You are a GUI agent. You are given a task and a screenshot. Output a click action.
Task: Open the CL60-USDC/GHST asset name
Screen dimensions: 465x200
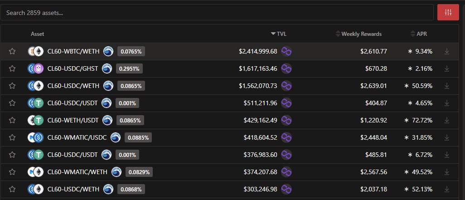(x=73, y=68)
